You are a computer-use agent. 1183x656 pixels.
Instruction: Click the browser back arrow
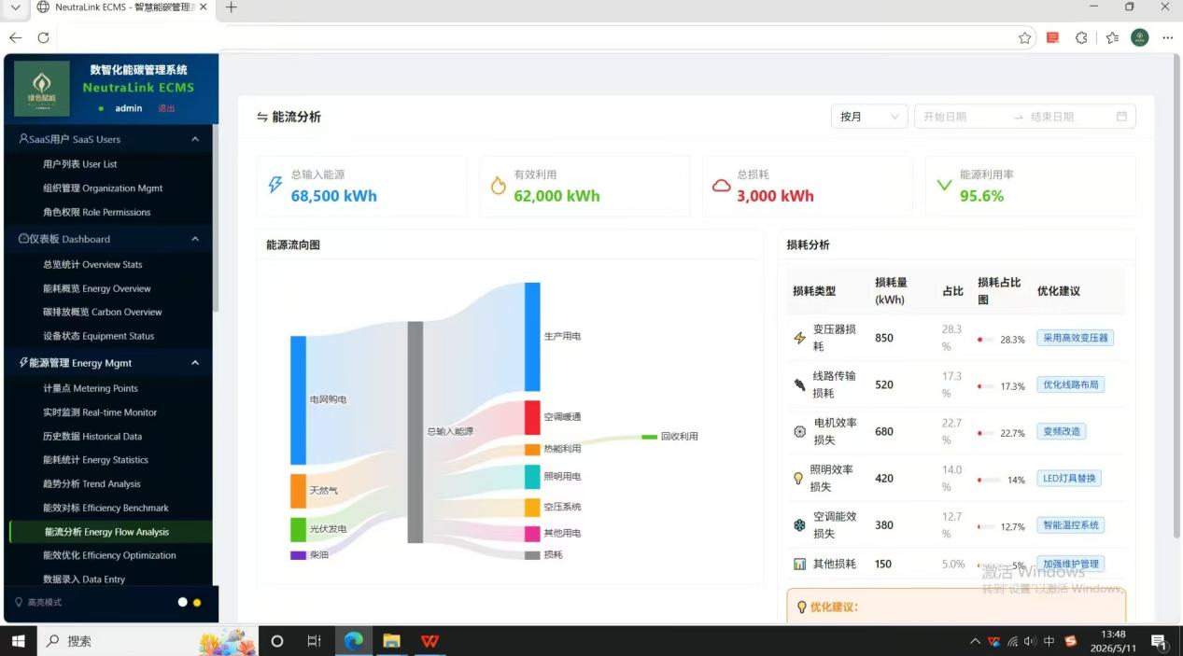[15, 37]
